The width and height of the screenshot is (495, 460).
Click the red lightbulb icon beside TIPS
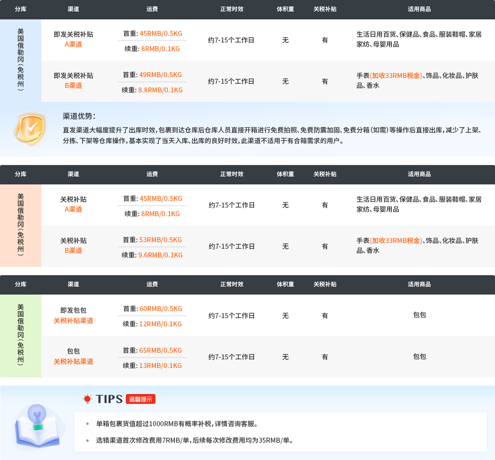[87, 399]
